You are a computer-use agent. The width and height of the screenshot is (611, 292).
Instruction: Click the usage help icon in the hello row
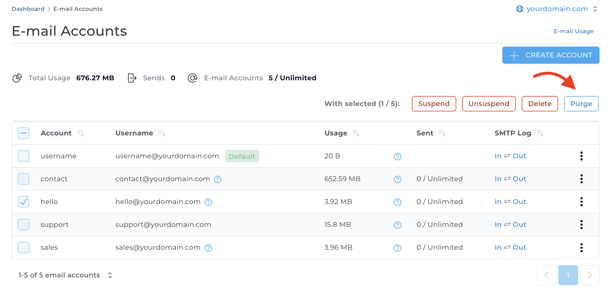(x=397, y=202)
